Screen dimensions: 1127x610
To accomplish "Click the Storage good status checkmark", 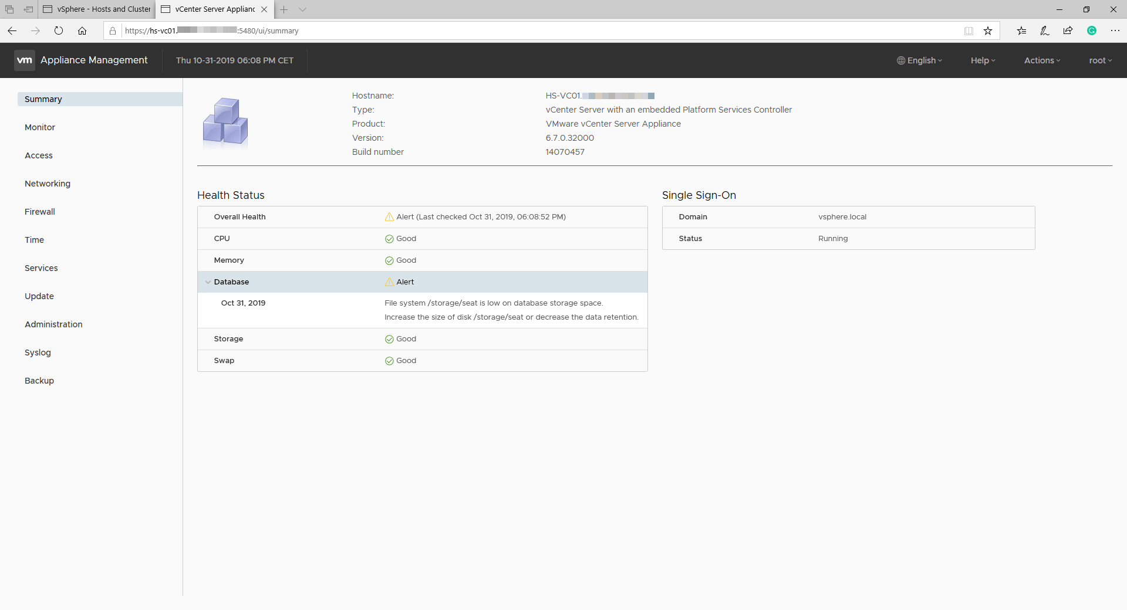I will [389, 339].
